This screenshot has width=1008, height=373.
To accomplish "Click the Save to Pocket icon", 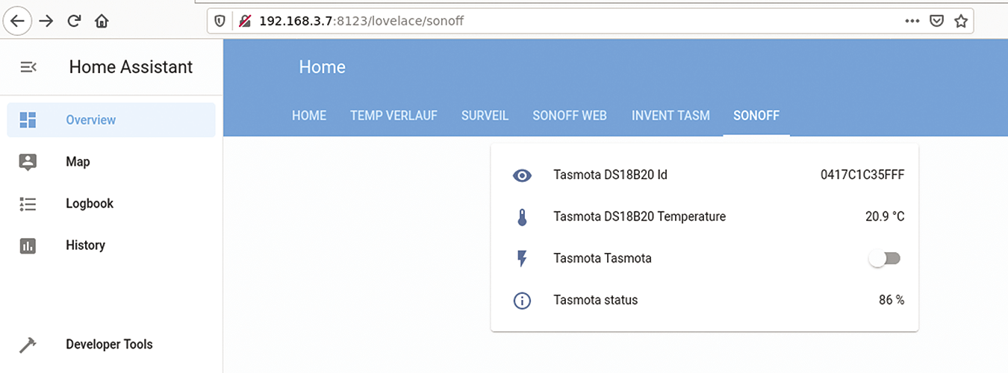I will point(936,21).
